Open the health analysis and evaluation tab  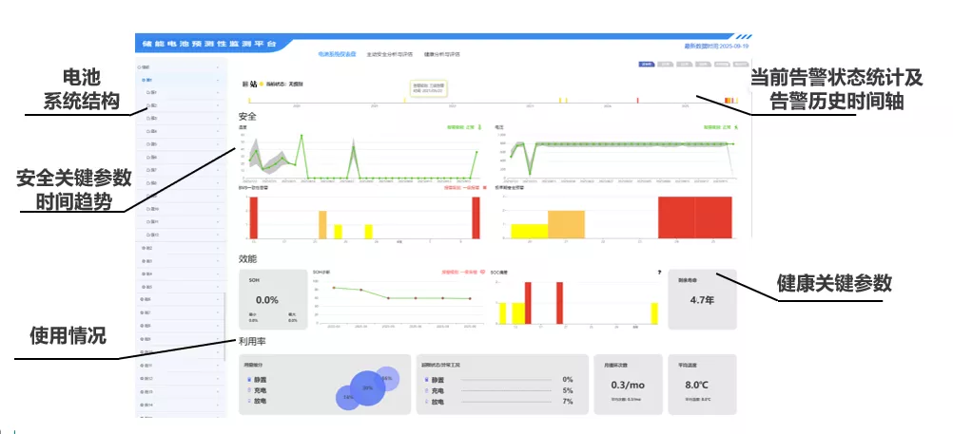tap(442, 54)
